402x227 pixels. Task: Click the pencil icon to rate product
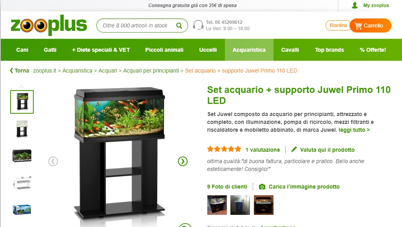[294, 149]
